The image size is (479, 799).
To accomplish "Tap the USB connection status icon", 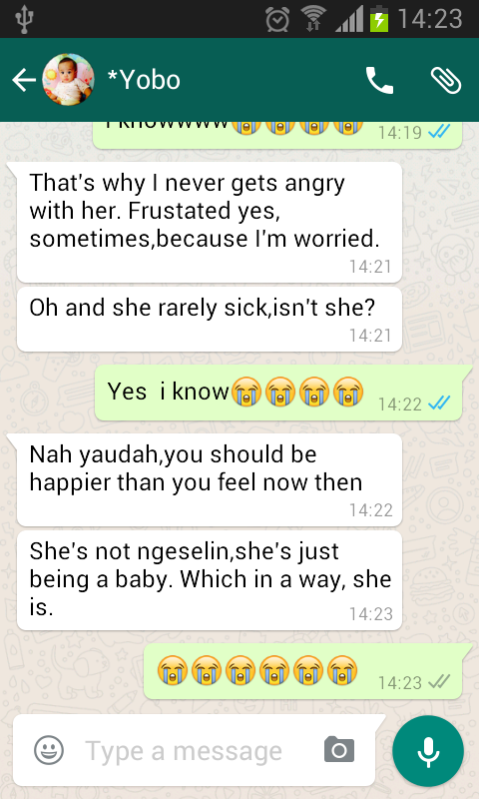I will 24,19.
